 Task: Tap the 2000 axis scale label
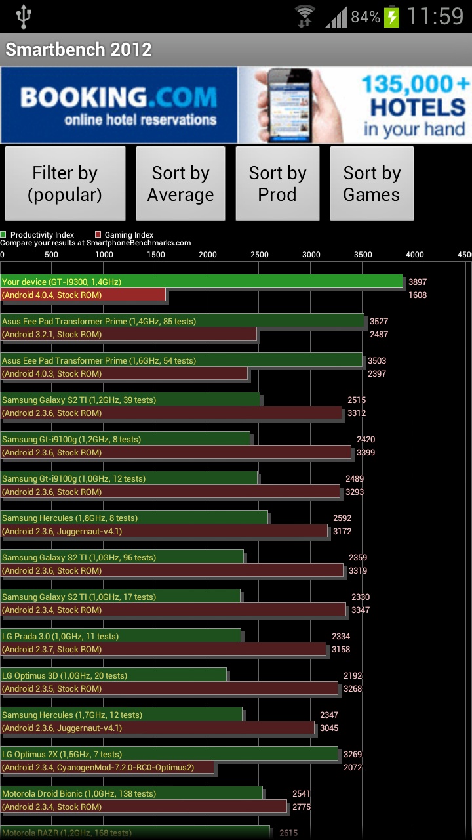click(x=207, y=255)
